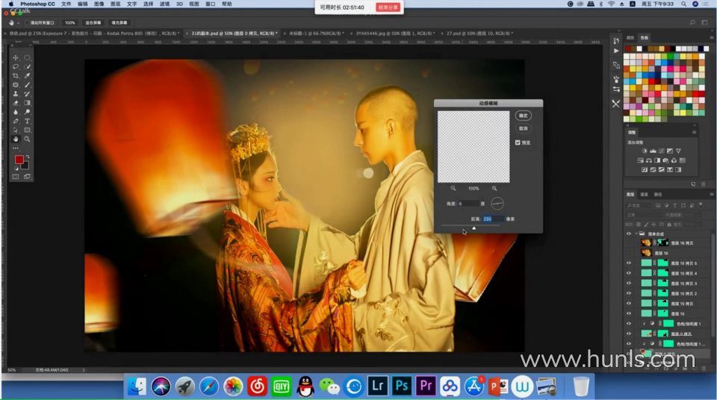Swap foreground and background colors
This screenshot has height=400, width=717.
(28, 157)
